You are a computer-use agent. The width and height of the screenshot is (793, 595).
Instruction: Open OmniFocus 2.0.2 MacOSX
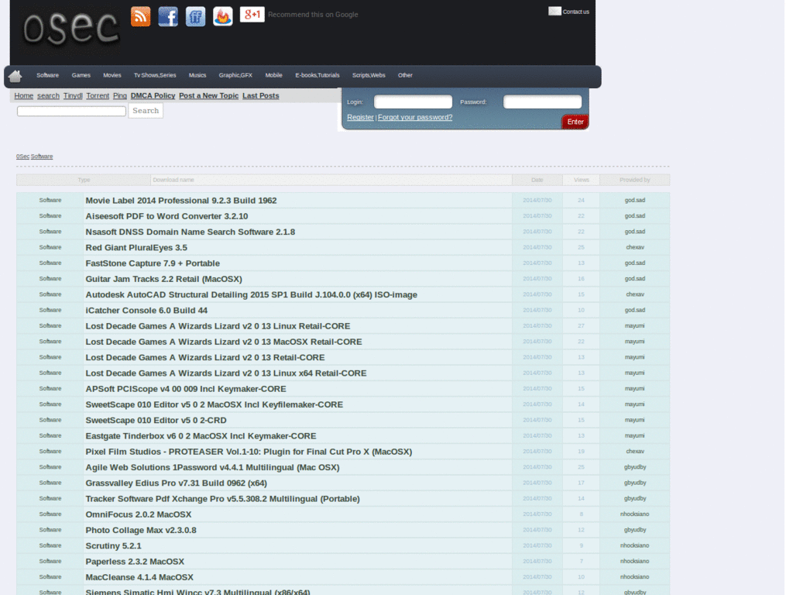[138, 514]
